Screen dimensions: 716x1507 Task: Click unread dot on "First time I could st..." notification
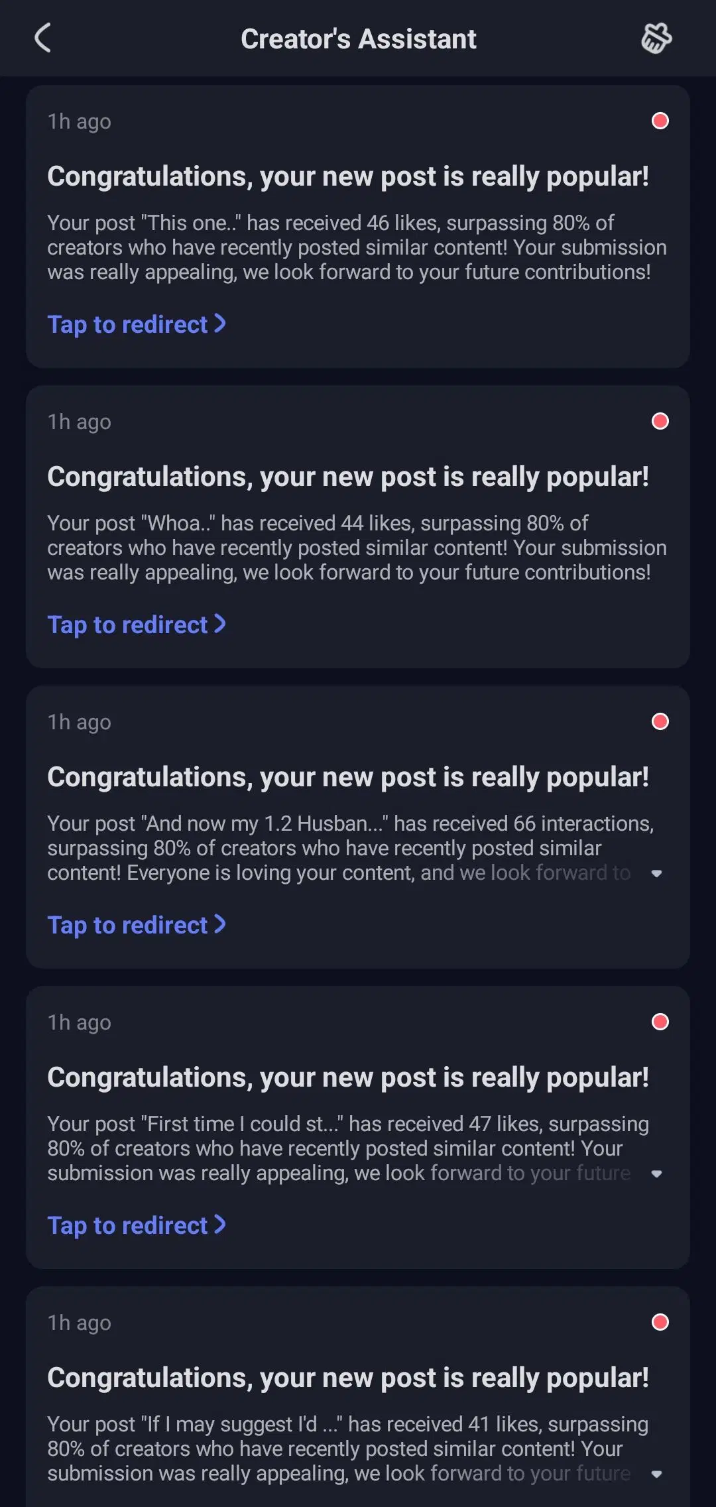click(660, 1022)
